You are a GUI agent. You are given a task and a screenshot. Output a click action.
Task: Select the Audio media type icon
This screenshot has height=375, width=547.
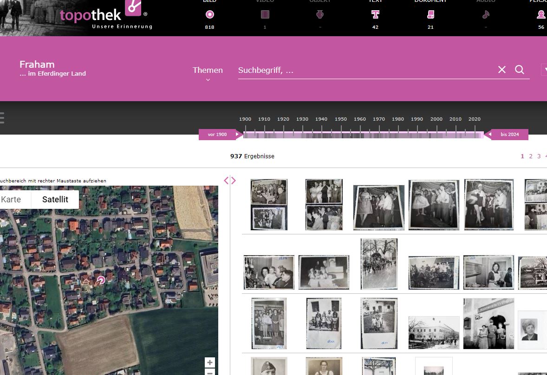[486, 15]
